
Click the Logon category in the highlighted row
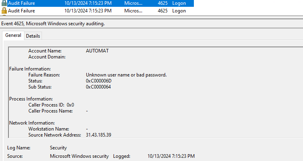179,3
